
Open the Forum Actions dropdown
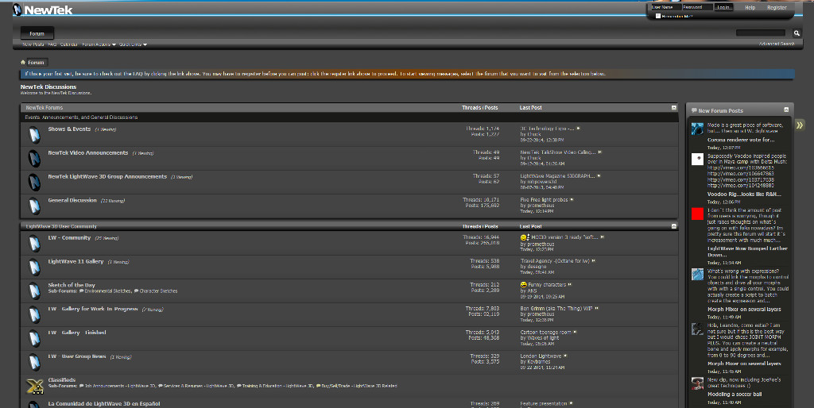coord(99,44)
